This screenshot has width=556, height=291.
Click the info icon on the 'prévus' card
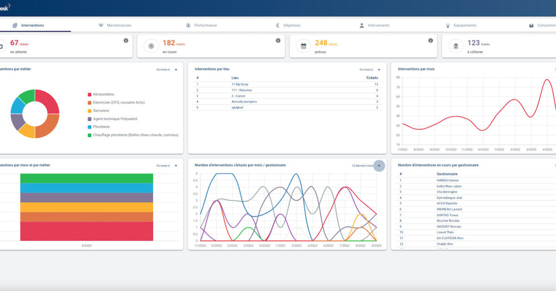click(430, 41)
